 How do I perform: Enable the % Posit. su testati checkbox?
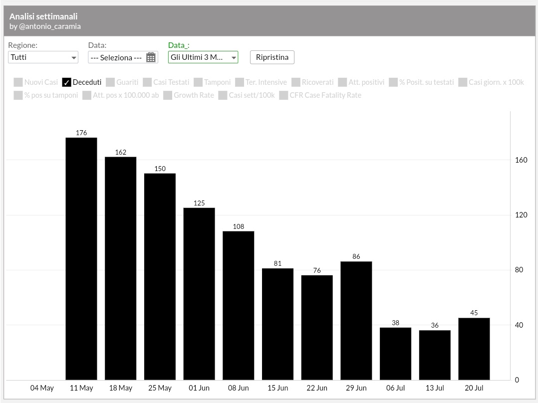point(393,82)
